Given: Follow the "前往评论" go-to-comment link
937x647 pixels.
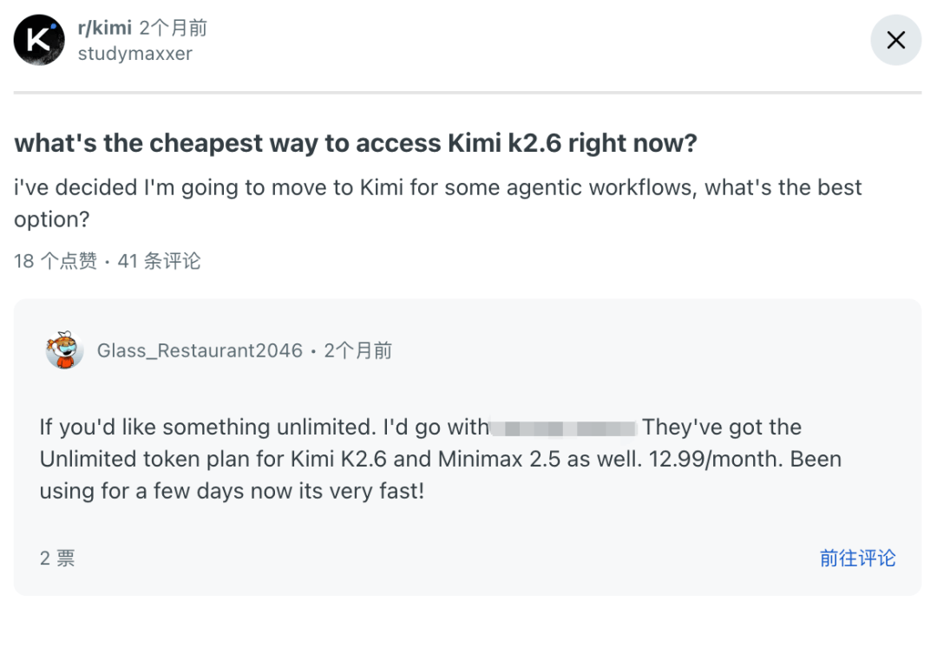Looking at the screenshot, I should point(857,558).
